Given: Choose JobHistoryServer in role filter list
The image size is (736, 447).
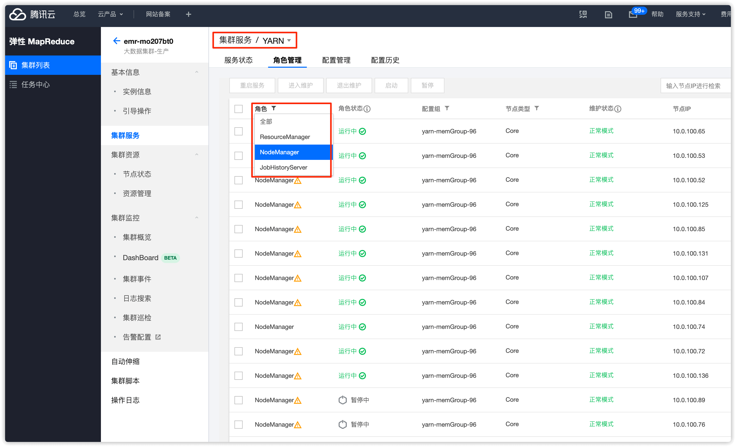Looking at the screenshot, I should click(x=283, y=167).
